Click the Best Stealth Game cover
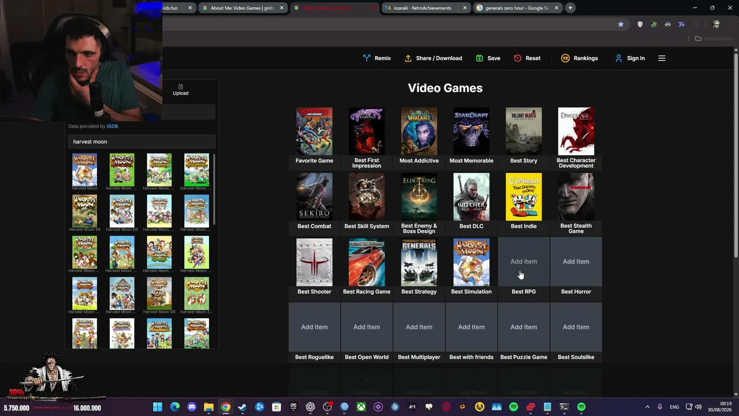The width and height of the screenshot is (739, 416). coord(576,197)
